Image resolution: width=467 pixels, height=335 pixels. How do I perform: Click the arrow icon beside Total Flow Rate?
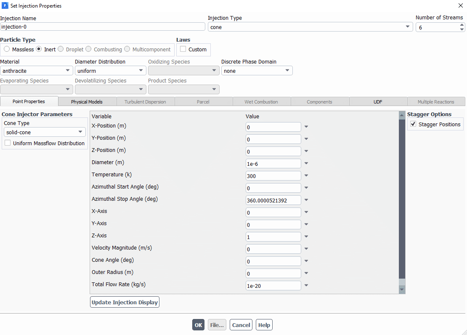pos(306,285)
